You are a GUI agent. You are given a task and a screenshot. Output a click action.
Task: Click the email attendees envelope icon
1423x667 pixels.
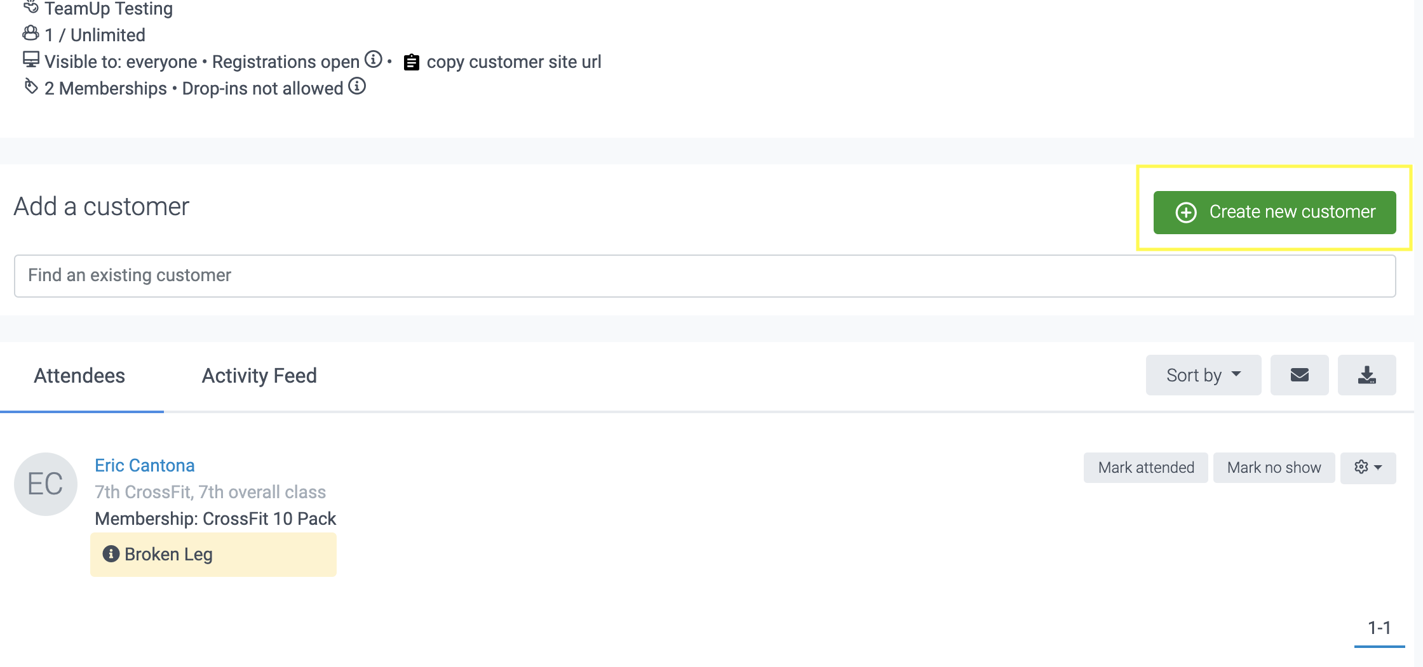[x=1299, y=375]
